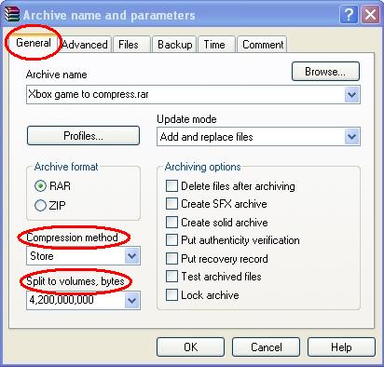Open the Time tab
The width and height of the screenshot is (384, 367).
(216, 45)
